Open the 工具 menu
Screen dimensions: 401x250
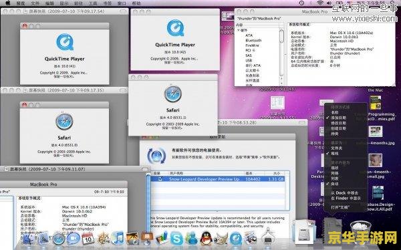tap(93, 3)
